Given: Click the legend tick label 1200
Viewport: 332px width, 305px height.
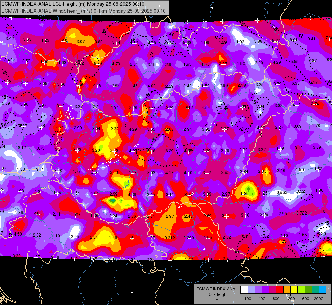Looking at the screenshot, I should [x=290, y=299].
